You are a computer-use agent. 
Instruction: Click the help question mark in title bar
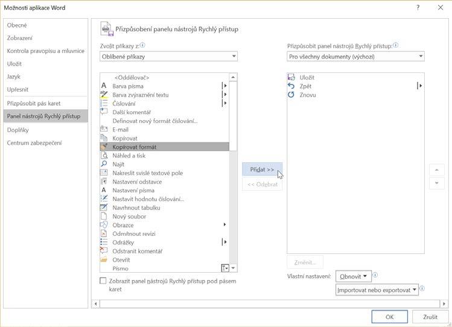(x=418, y=8)
